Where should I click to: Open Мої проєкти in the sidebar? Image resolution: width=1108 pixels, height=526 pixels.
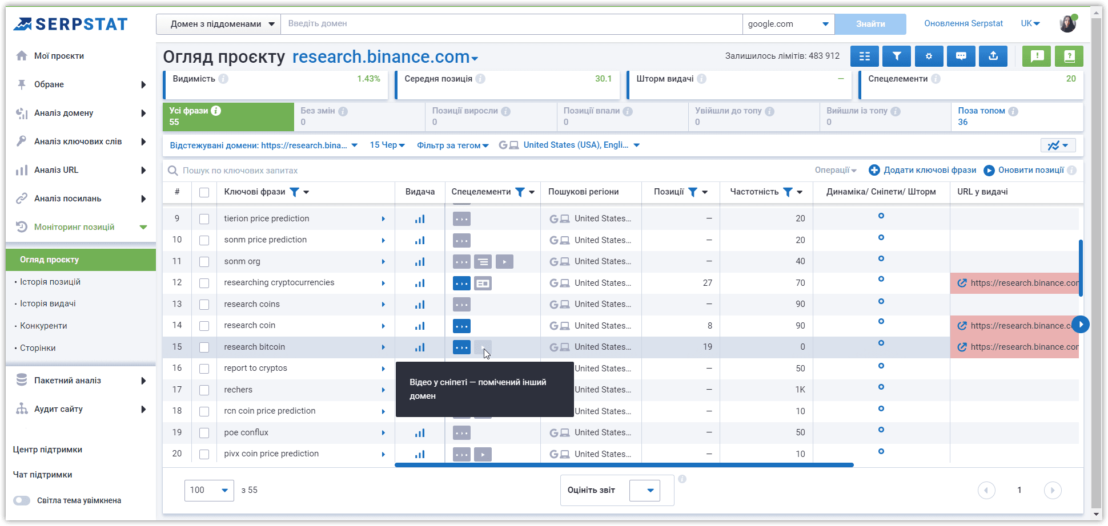click(x=59, y=56)
